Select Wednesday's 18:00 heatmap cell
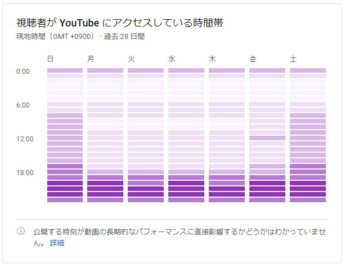 [186, 172]
